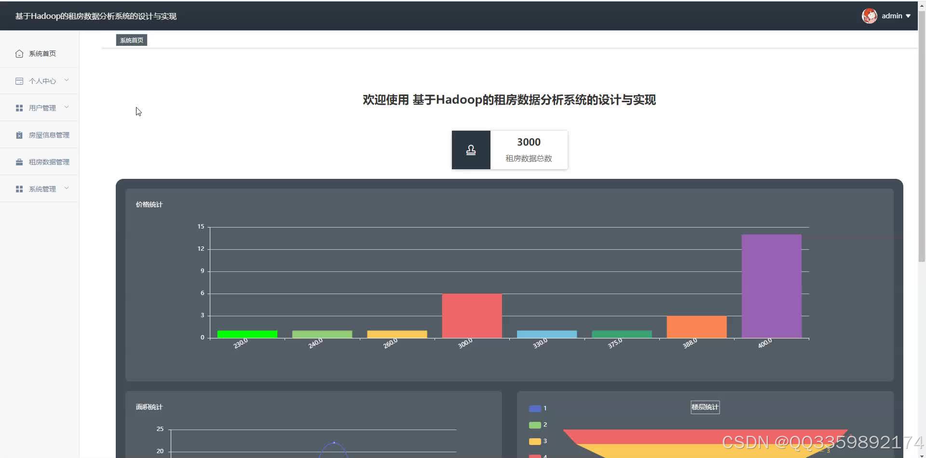
Task: Expand the 个人中心 chevron
Action: pyautogui.click(x=67, y=81)
